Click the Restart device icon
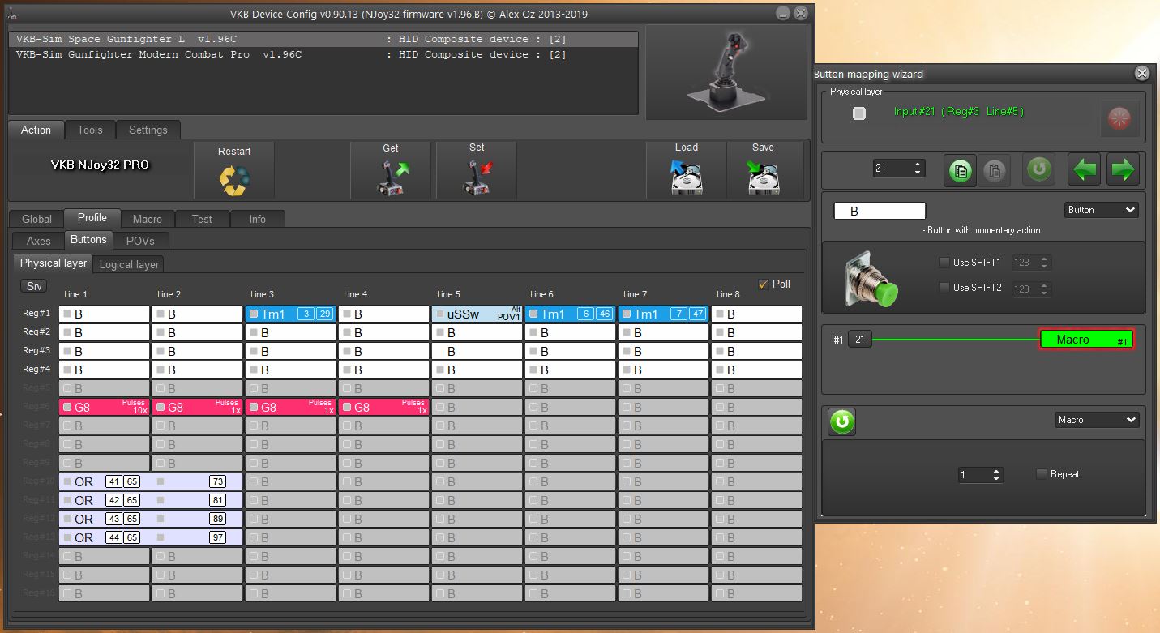Image resolution: width=1160 pixels, height=633 pixels. (x=234, y=179)
